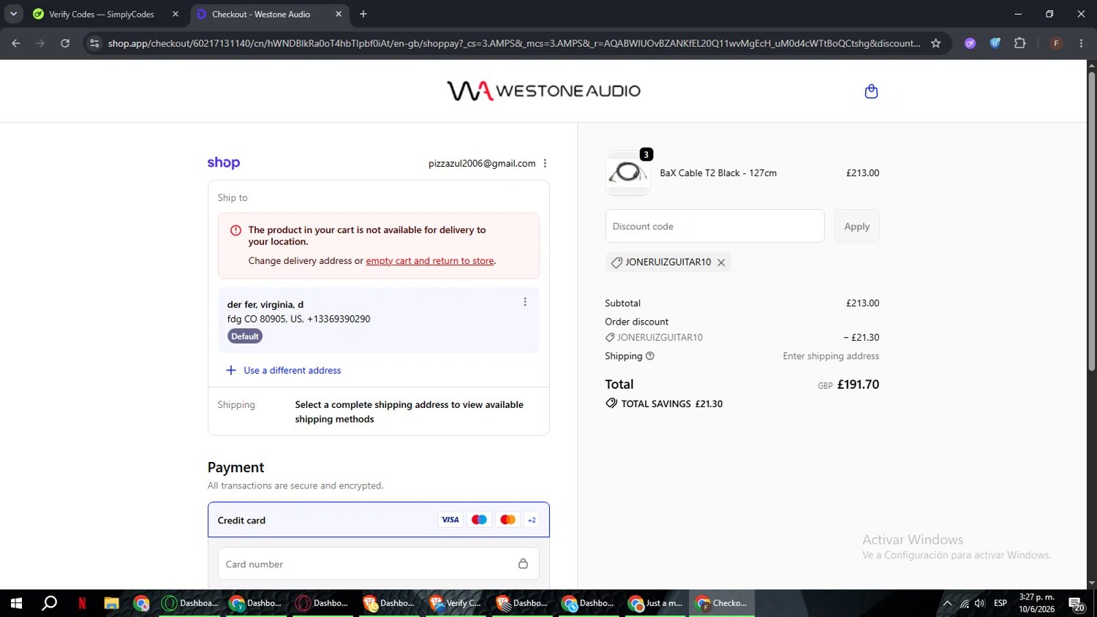
Task: Click the £191.70 total amount
Action: tap(858, 385)
